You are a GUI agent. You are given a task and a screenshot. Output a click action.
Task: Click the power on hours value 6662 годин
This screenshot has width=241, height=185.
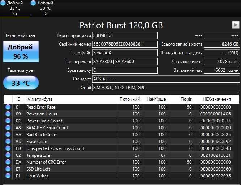[221, 70]
